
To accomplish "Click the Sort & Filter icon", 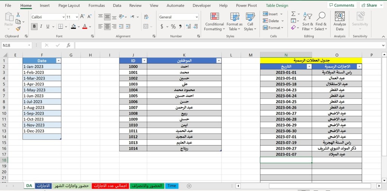I will pyautogui.click(x=308, y=22).
